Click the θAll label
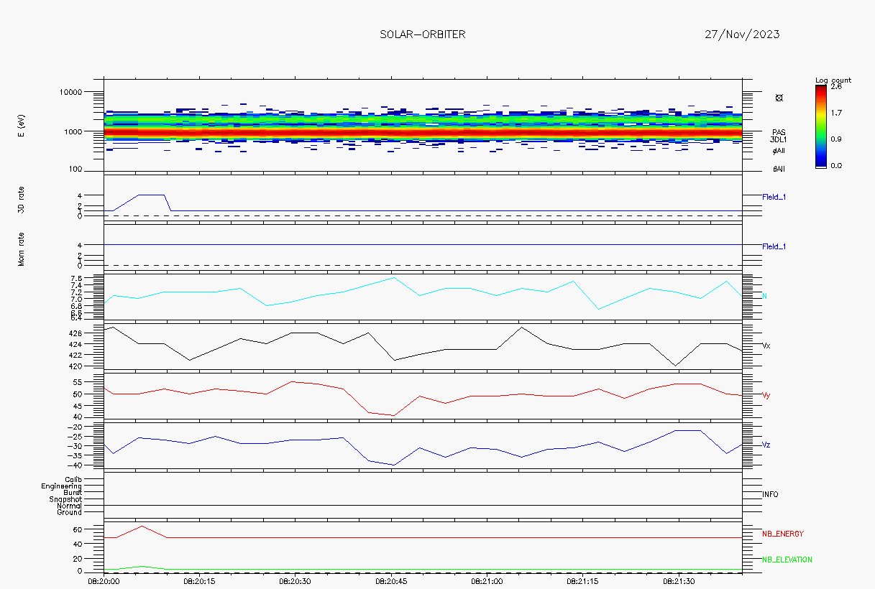Screen dimensions: 875x589 [x=779, y=170]
